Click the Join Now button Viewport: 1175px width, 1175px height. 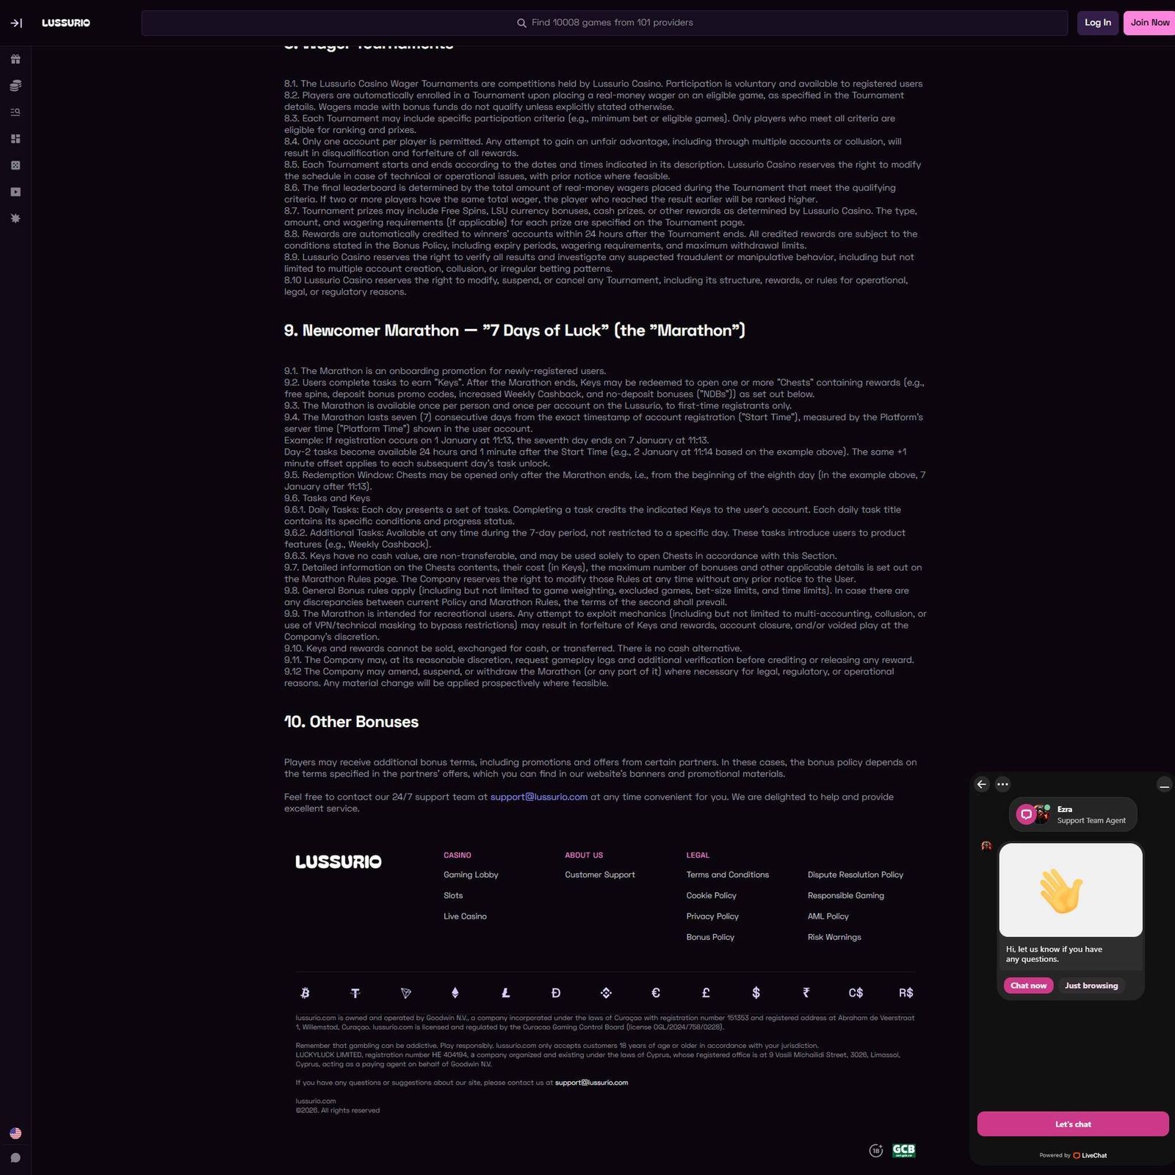pyautogui.click(x=1150, y=23)
